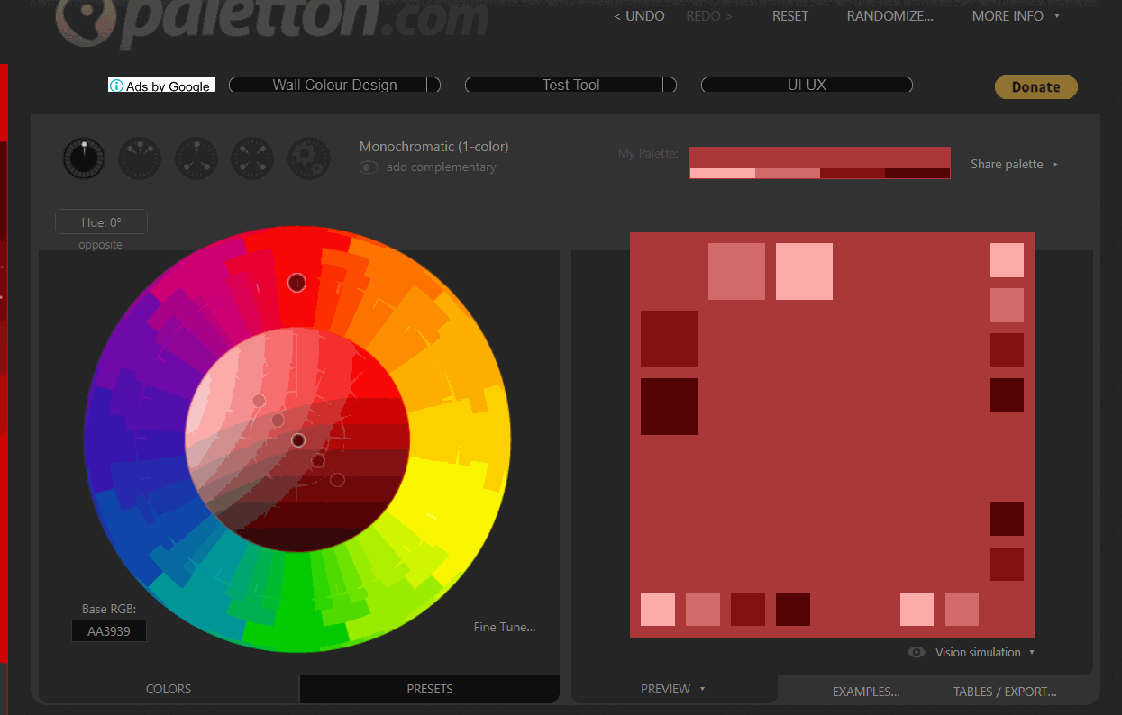Switch to the Presets tab
This screenshot has width=1122, height=715.
point(430,689)
